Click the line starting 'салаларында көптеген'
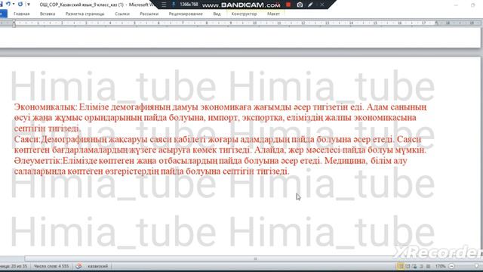This screenshot has width=483, height=272. point(152,172)
